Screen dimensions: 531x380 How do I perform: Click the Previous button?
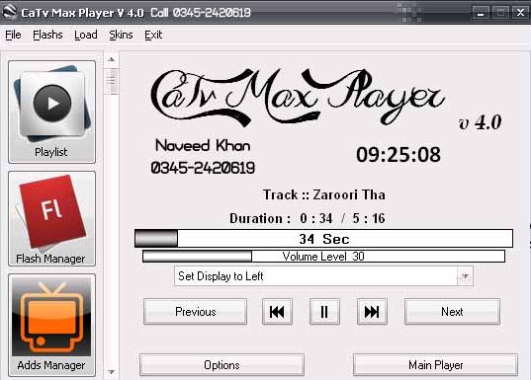[196, 312]
